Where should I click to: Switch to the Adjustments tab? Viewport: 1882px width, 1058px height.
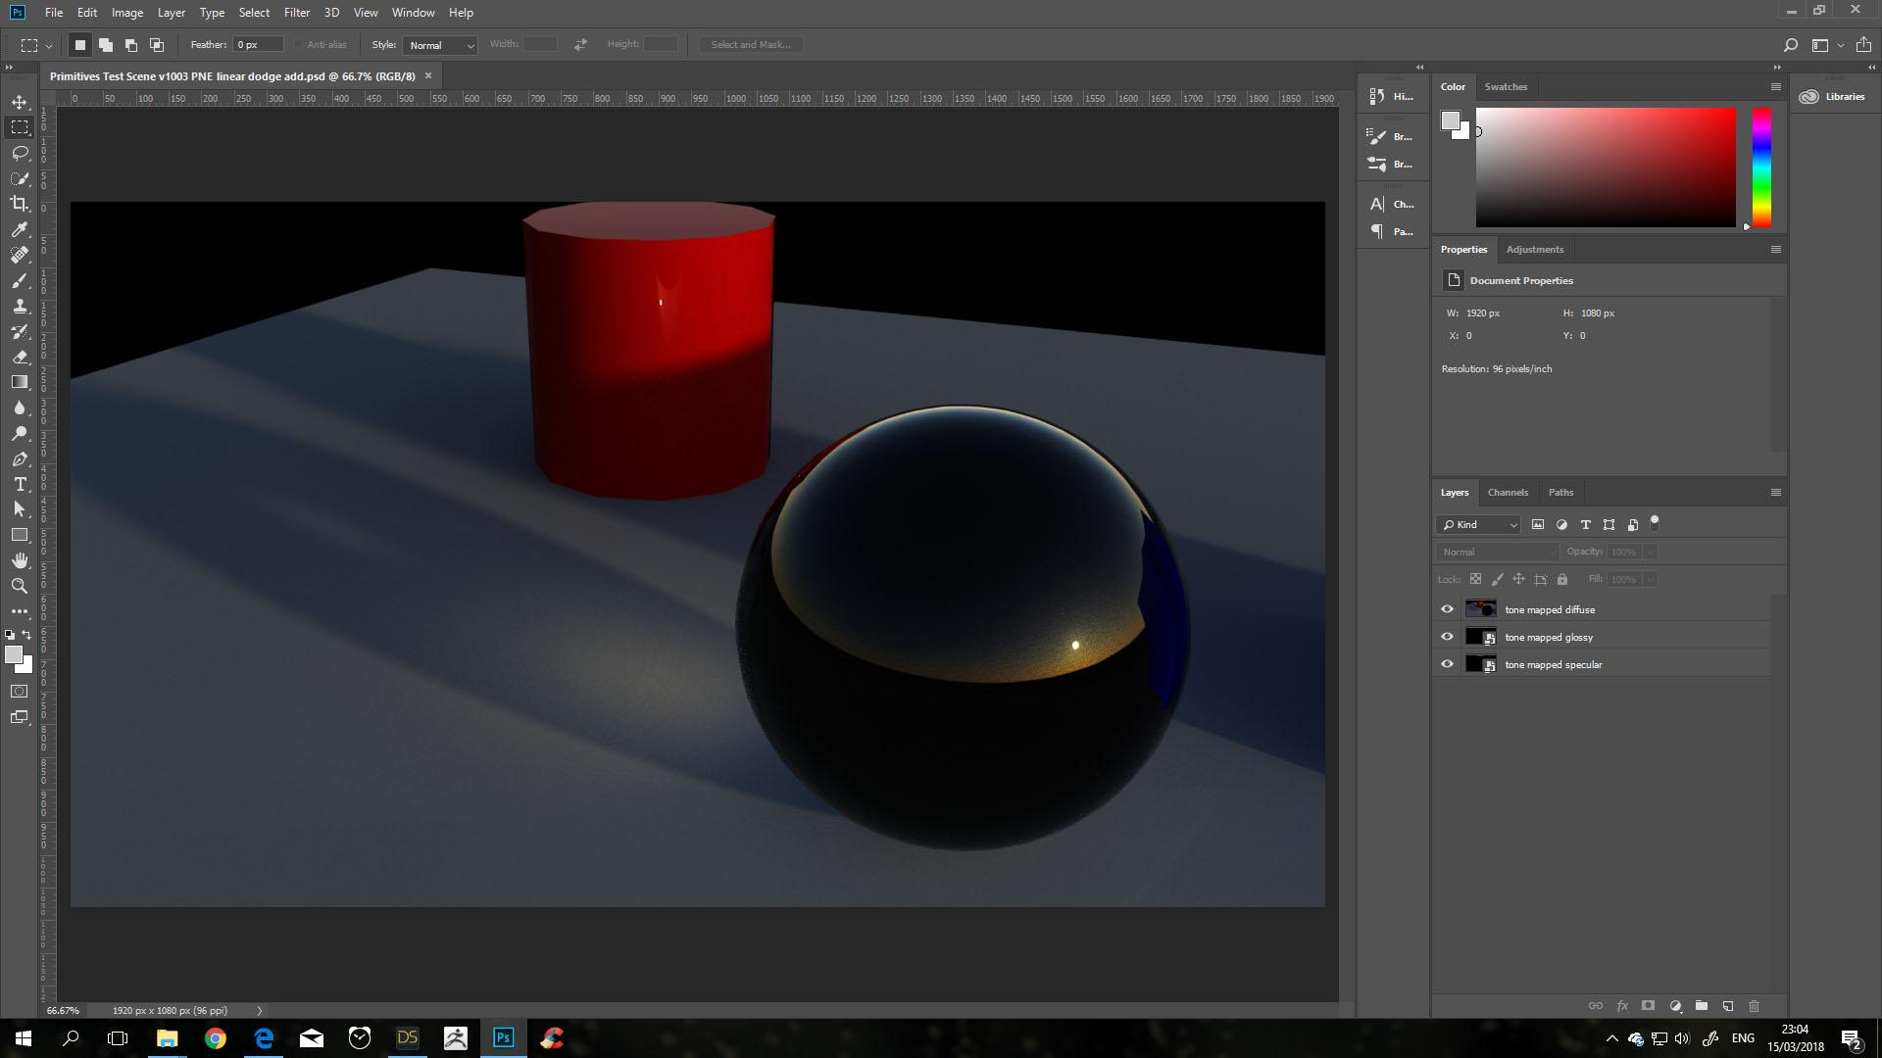(1534, 250)
